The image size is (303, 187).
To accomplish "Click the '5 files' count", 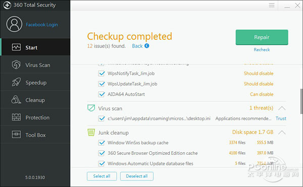I will [240, 163].
